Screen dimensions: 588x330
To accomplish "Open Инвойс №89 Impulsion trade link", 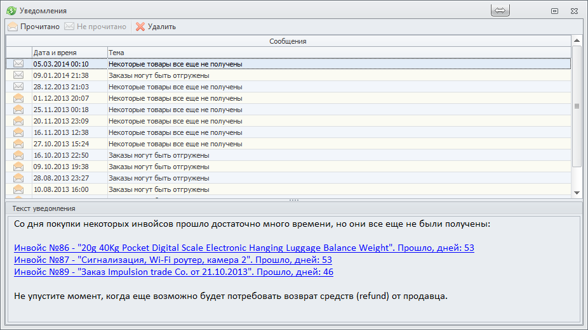I will pos(173,272).
